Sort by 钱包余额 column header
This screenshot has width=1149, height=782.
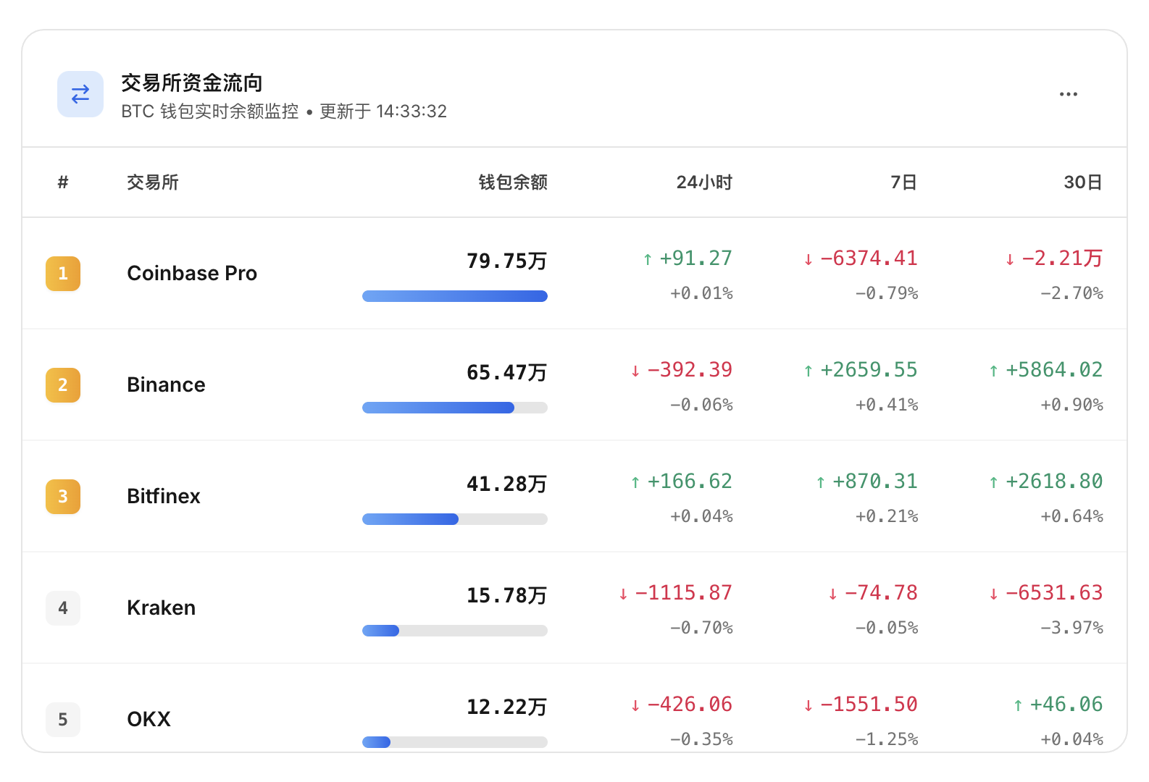tap(513, 182)
